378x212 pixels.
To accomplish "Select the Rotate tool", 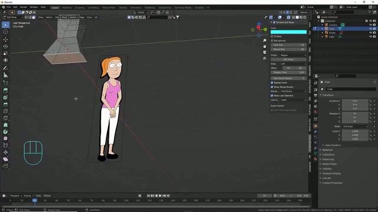I will [x=5, y=47].
